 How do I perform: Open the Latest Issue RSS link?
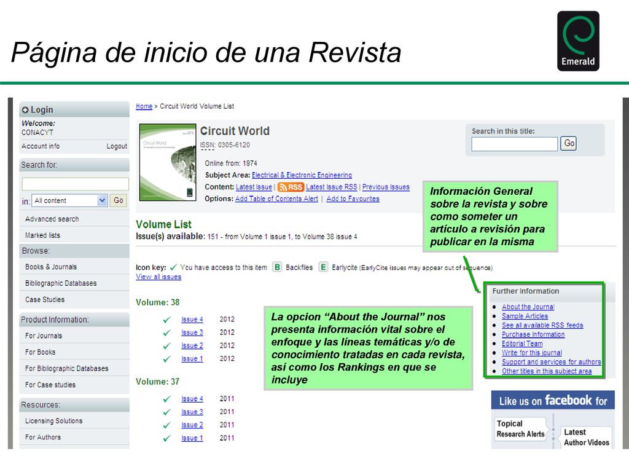click(331, 187)
